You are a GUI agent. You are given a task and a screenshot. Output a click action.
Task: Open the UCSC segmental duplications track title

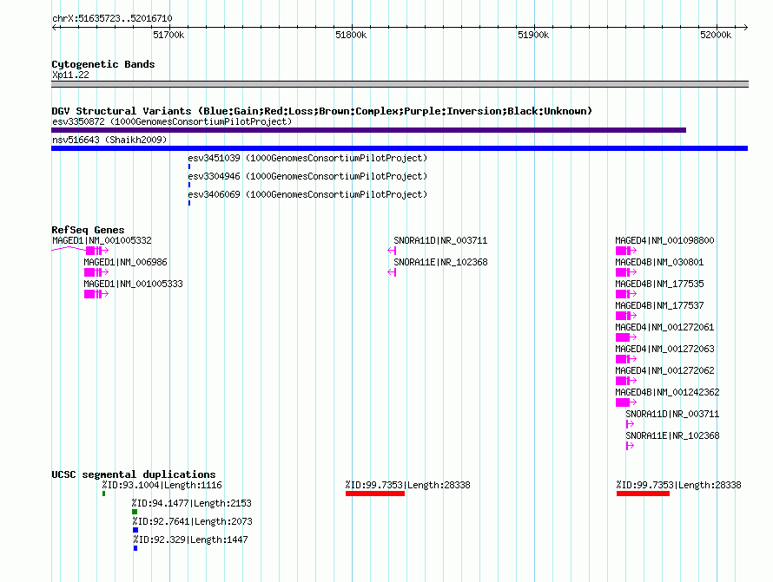click(134, 474)
